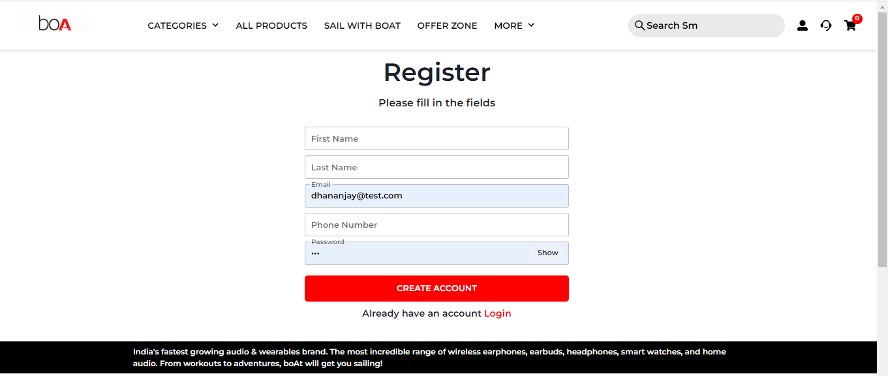This screenshot has width=888, height=376.
Task: Click the Phone Number input
Action: (x=436, y=225)
